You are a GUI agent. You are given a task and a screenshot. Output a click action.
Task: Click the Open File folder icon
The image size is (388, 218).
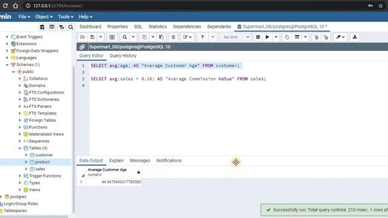pyautogui.click(x=82, y=37)
